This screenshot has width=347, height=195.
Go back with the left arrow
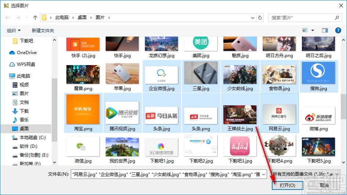point(7,18)
